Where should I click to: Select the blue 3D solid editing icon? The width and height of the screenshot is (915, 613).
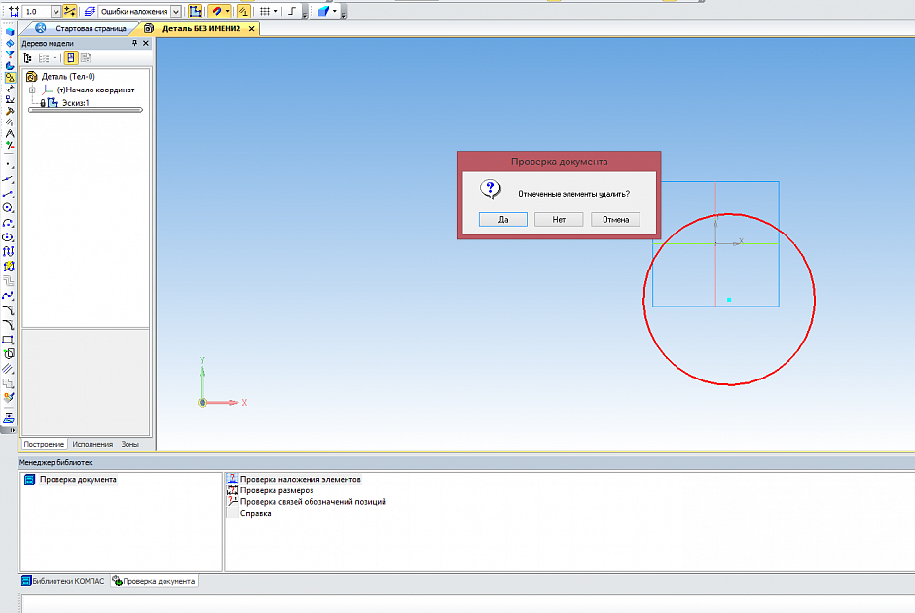pyautogui.click(x=10, y=33)
